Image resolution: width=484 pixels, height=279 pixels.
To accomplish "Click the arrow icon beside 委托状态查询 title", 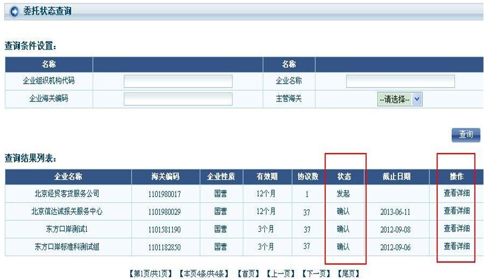I will [x=15, y=11].
